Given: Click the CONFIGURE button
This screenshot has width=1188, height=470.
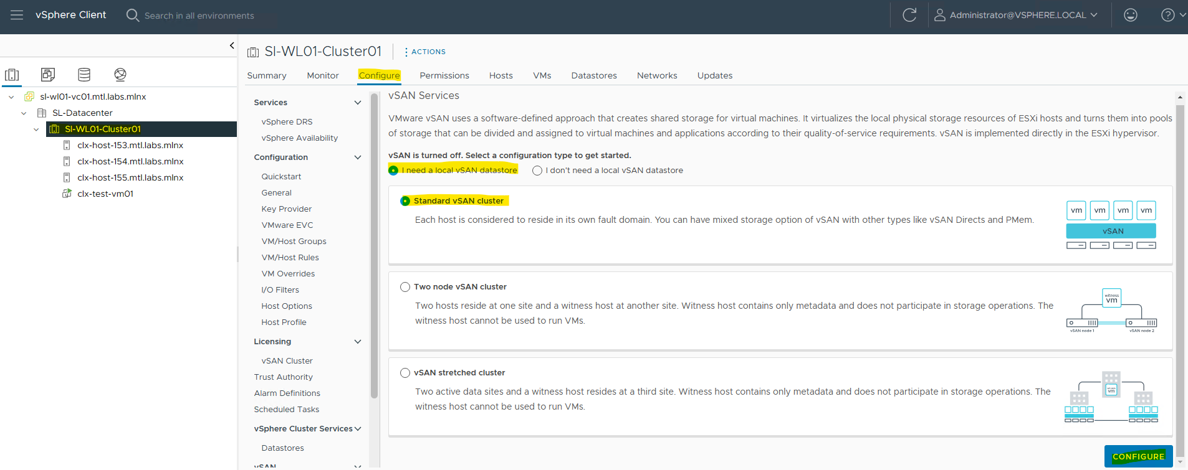Looking at the screenshot, I should (x=1138, y=456).
